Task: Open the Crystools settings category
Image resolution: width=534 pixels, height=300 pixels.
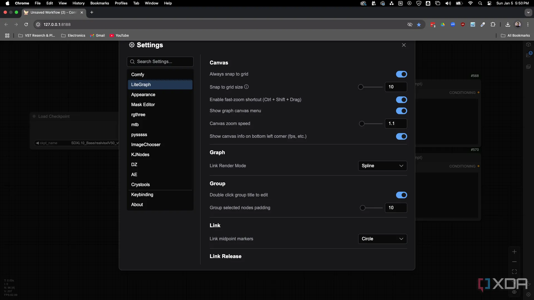Action: tap(160, 184)
